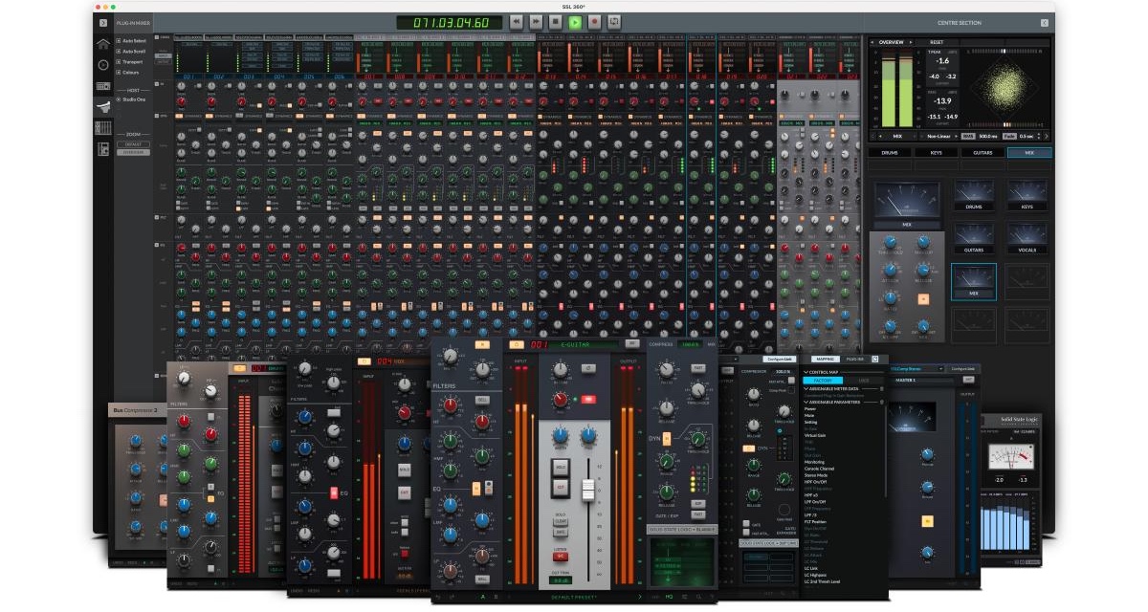Select the highlighted mixer sidebar icon
Screen dimensions: 1148x612
103,106
